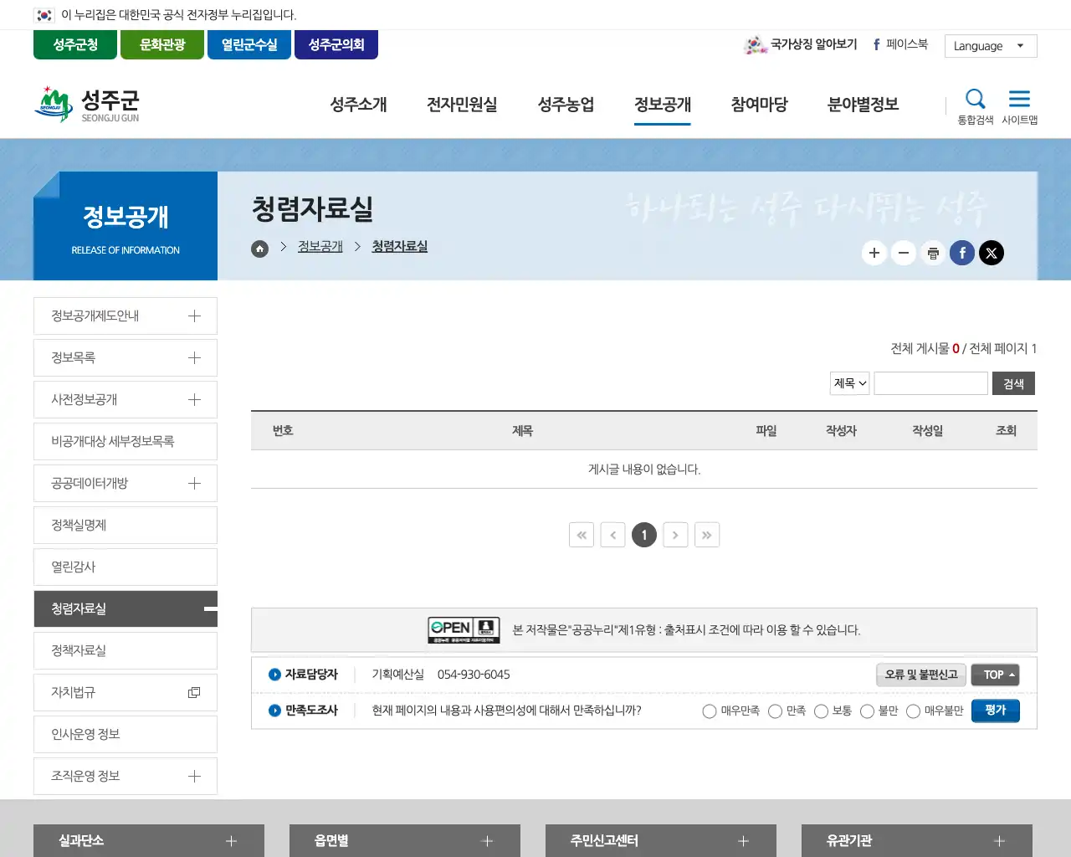
Task: Click the board search input field
Action: 931,383
